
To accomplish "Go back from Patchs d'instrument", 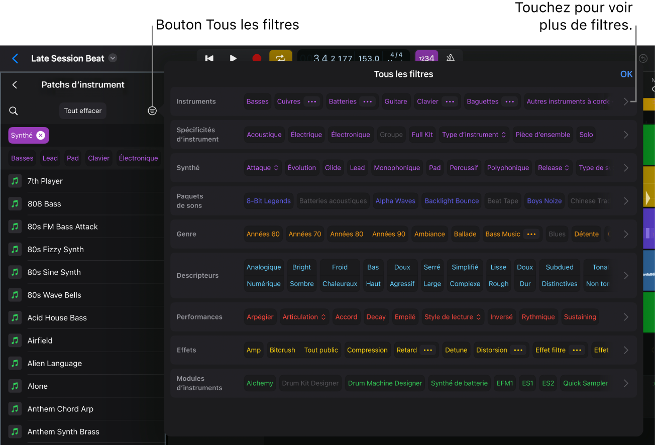I will 15,85.
